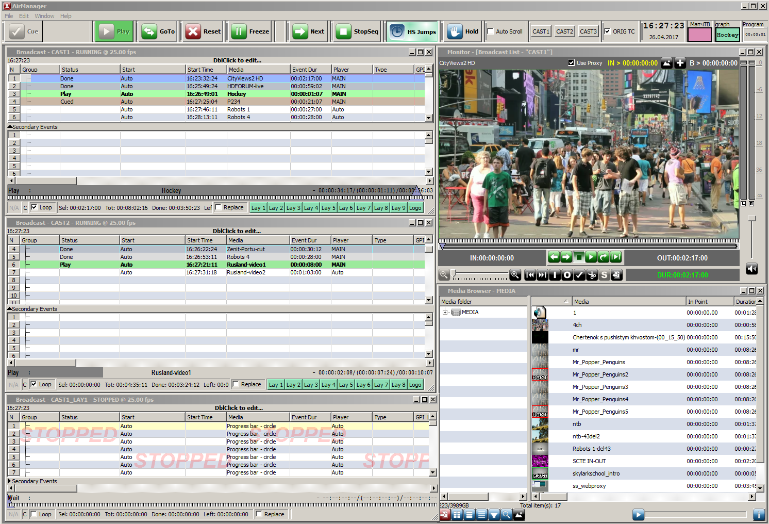Screen dimensions: 769x524
Task: Jump to clip end in monitor
Action: click(542, 275)
